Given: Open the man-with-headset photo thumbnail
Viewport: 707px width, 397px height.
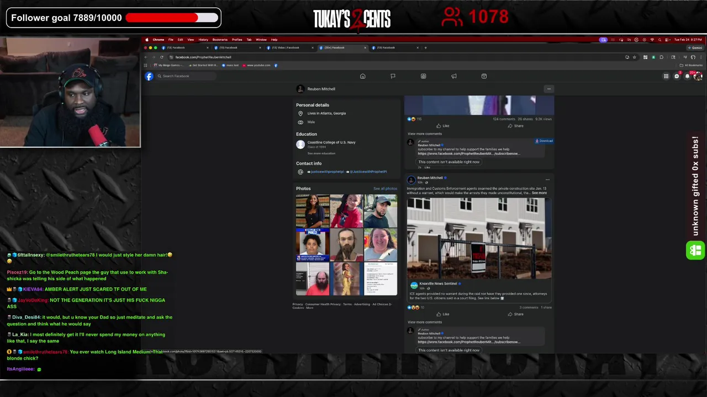Looking at the screenshot, I should [380, 211].
